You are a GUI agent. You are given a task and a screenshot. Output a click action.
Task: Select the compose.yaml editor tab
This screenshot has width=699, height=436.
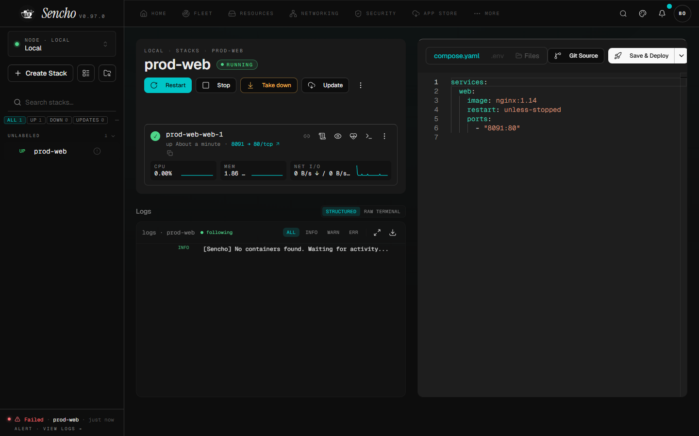(x=456, y=56)
